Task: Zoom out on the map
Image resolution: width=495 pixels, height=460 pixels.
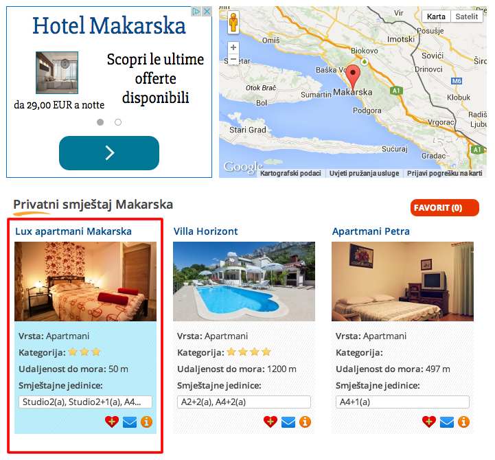Action: (x=233, y=59)
